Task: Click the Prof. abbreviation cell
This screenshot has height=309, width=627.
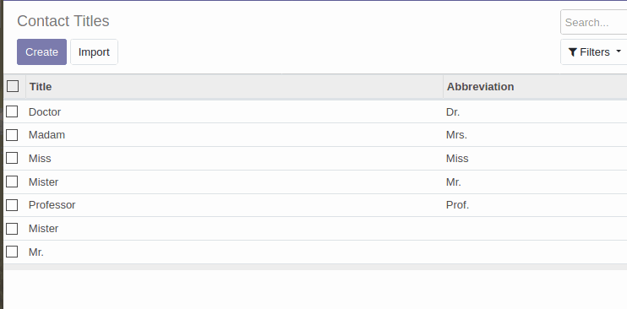Action: [x=457, y=205]
